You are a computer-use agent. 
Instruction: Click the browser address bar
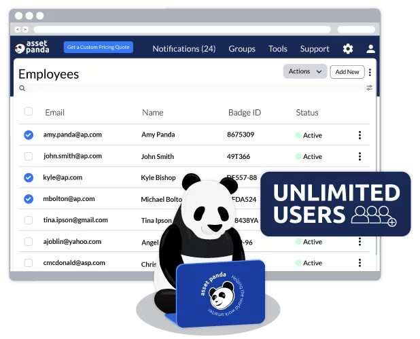click(x=182, y=29)
